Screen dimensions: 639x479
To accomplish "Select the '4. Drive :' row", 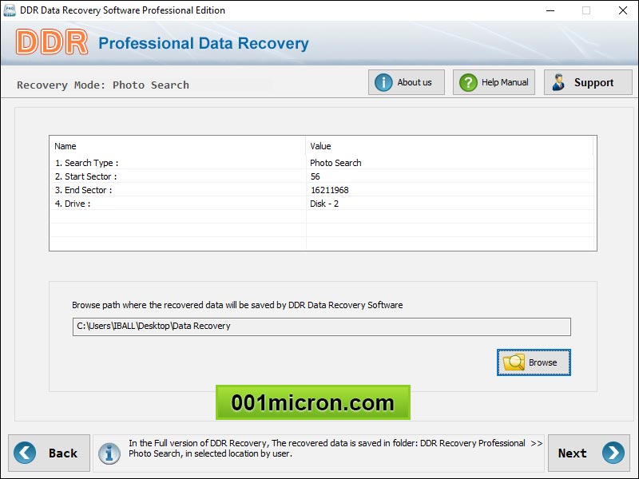I will [x=322, y=204].
